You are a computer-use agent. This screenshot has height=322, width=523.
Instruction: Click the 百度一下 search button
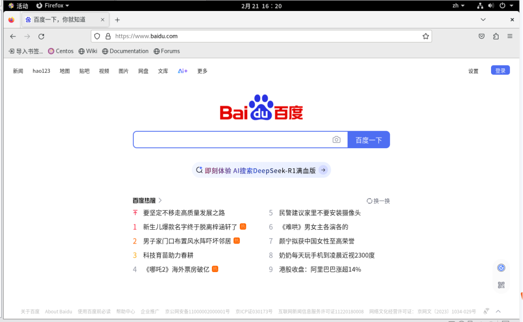(x=369, y=140)
